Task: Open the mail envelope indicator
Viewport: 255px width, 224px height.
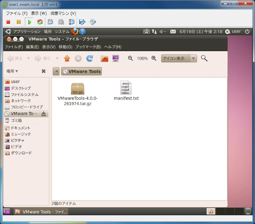Action: tap(173, 31)
